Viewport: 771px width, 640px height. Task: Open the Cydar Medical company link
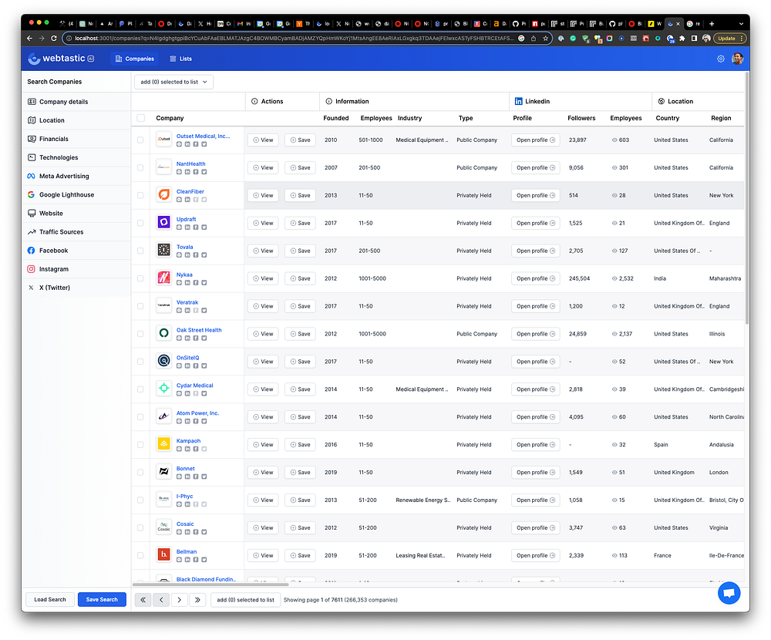point(195,386)
